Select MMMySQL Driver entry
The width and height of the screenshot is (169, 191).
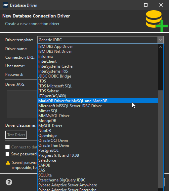coord(98,116)
